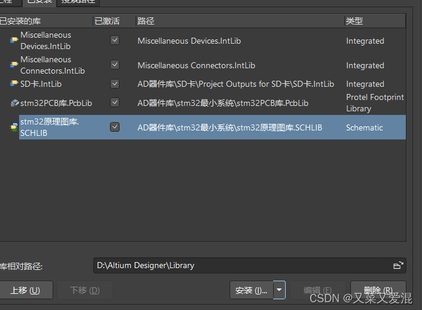Select the 已安装 tab
Screen dimensions: 422x310
pyautogui.click(x=39, y=2)
